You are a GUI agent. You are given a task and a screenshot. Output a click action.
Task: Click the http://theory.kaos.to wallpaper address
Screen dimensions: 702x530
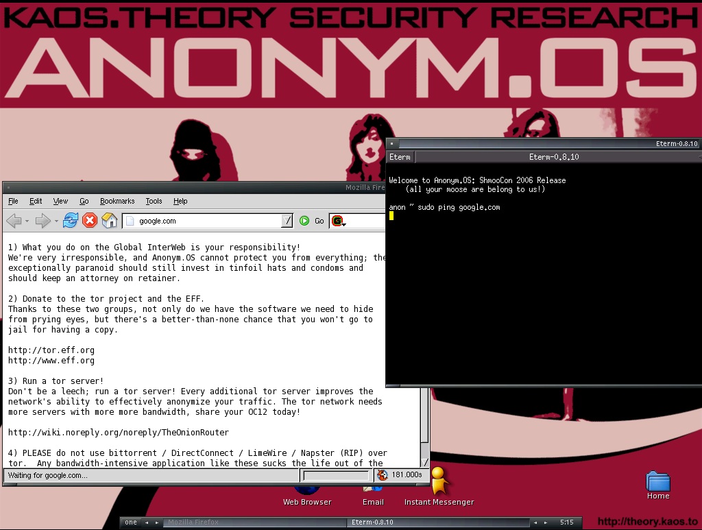pyautogui.click(x=647, y=522)
